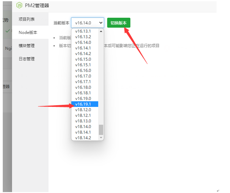This screenshot has width=230, height=193.
Task: Open the current version dropdown showing v16.14.0
Action: pos(88,23)
